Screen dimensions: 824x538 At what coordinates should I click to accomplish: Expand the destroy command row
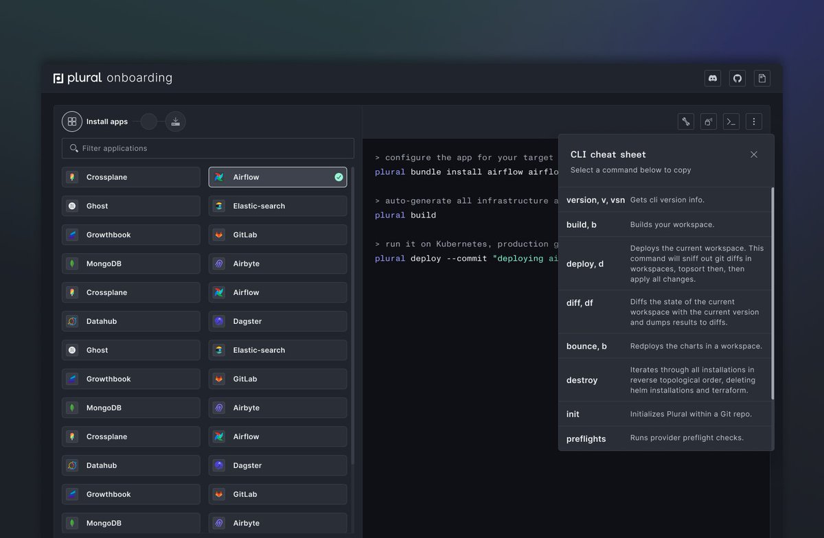(x=666, y=380)
